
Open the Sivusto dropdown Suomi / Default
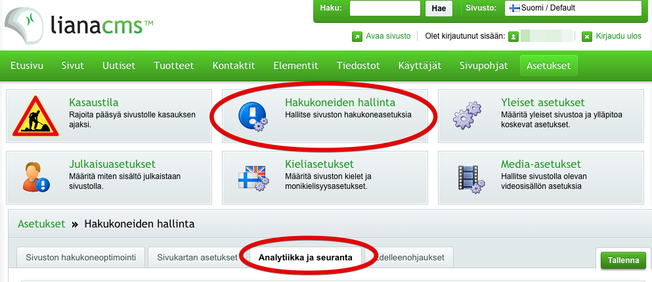(x=573, y=8)
